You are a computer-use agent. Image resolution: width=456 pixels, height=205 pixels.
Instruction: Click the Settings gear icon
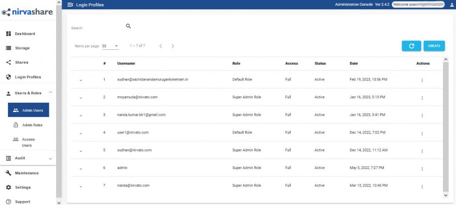coord(8,187)
